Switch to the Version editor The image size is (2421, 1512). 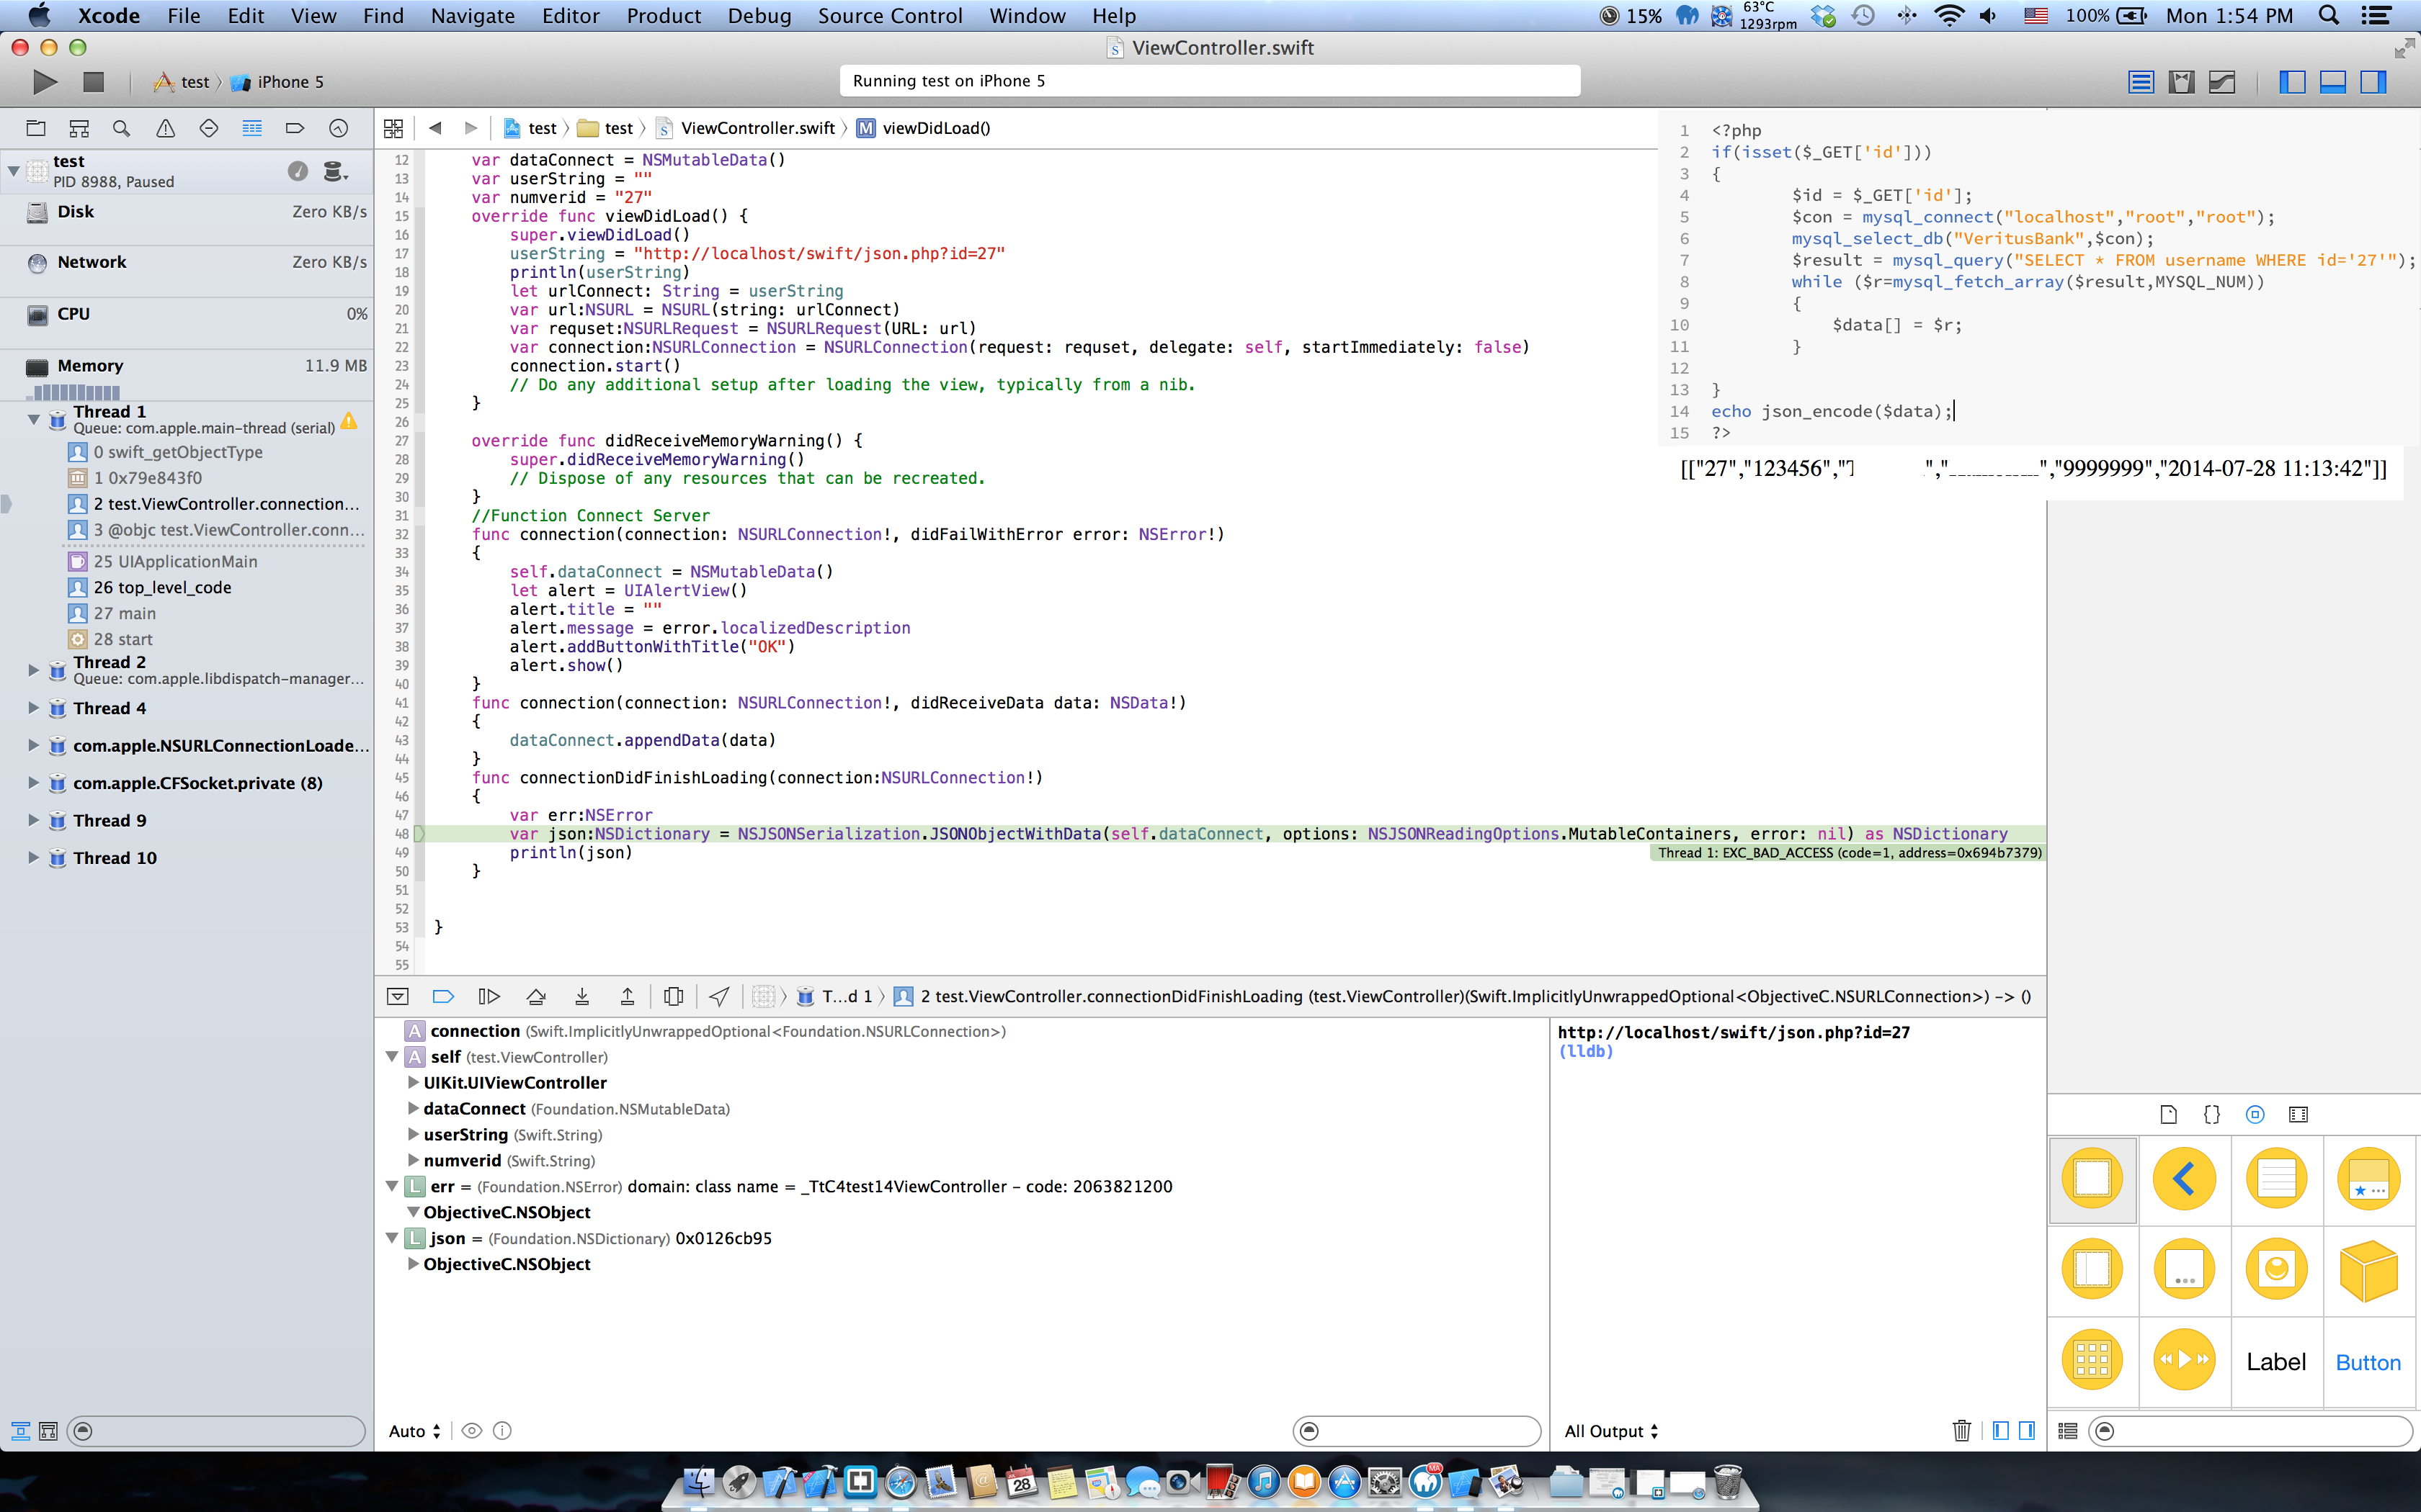pos(2222,82)
